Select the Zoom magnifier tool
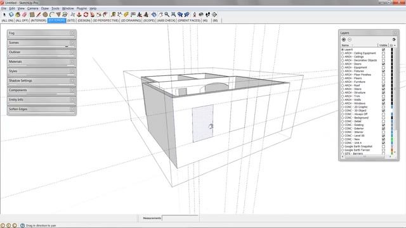The image size is (406, 228). pos(167,15)
